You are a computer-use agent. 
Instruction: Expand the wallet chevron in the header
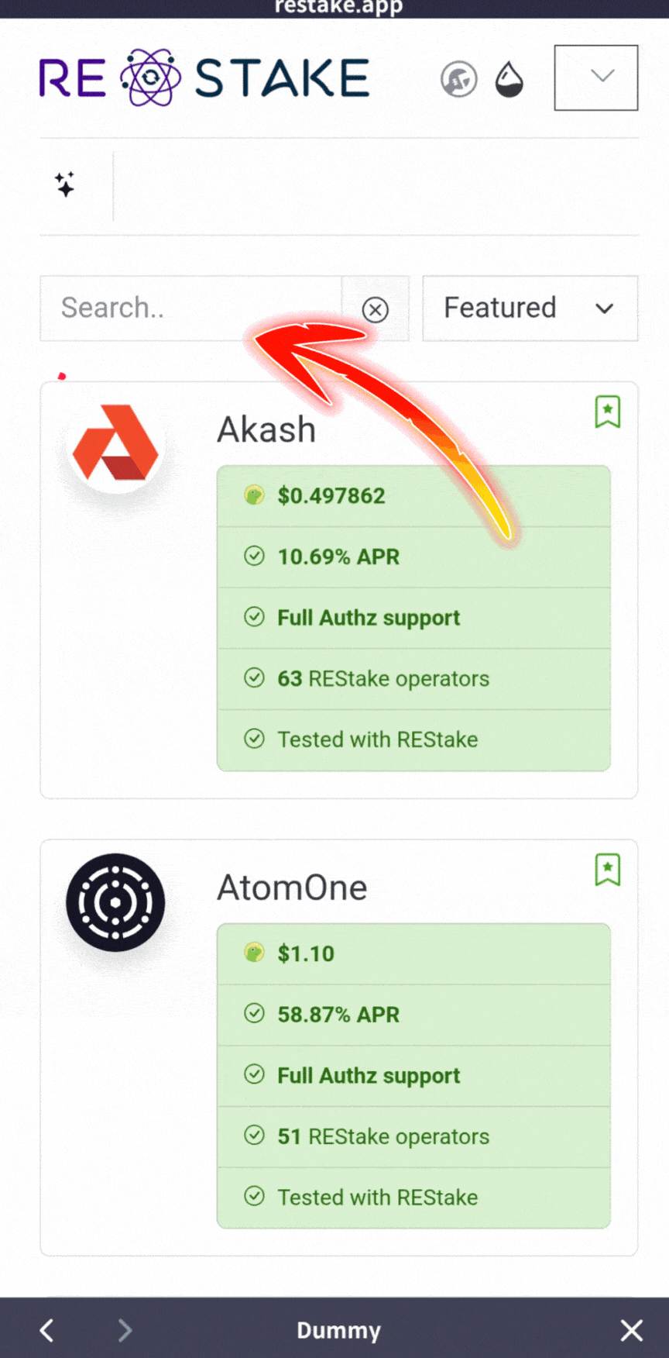click(595, 78)
